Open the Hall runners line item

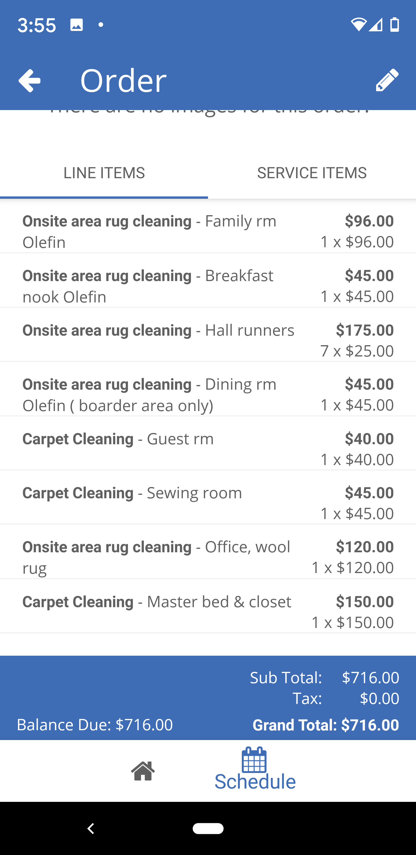[208, 340]
